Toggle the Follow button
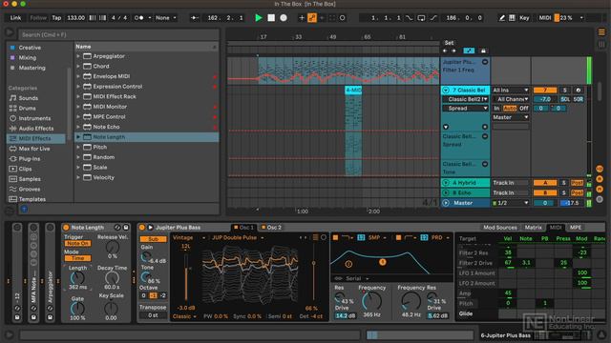This screenshot has height=343, width=611. tap(38, 18)
